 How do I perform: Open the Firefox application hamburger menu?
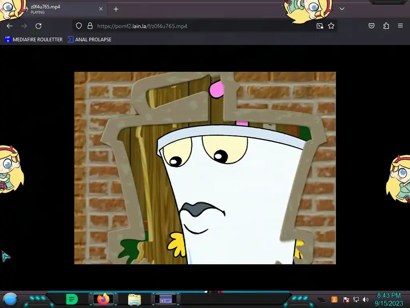point(400,26)
